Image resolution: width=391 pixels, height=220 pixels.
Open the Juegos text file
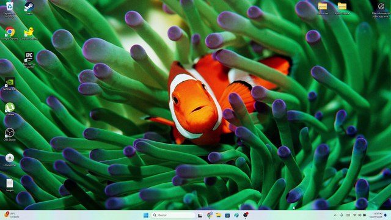pyautogui.click(x=10, y=185)
